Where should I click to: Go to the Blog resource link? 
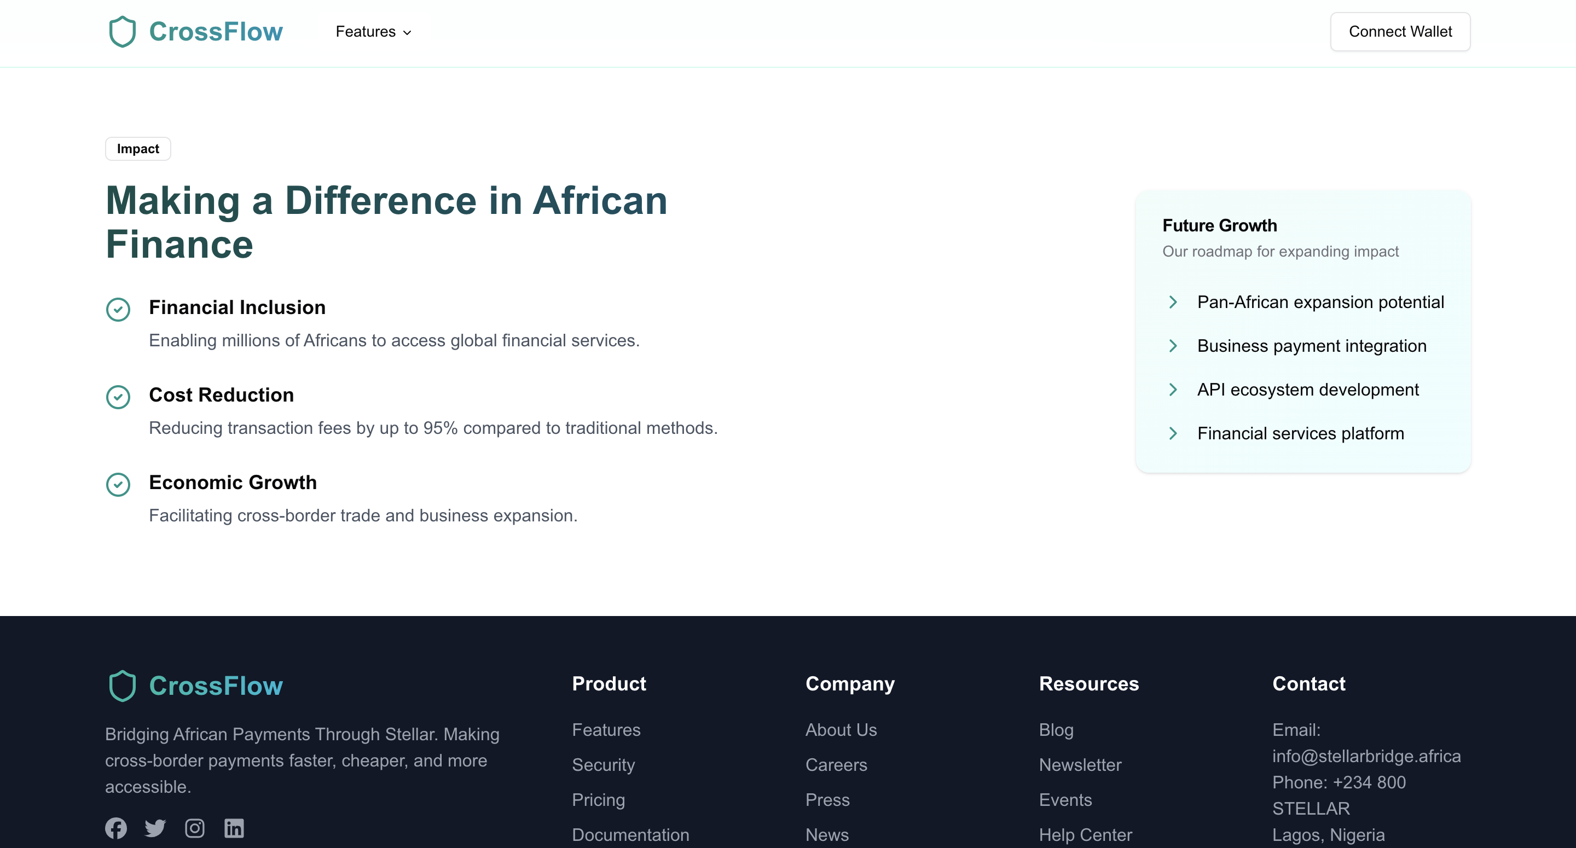pyautogui.click(x=1056, y=730)
